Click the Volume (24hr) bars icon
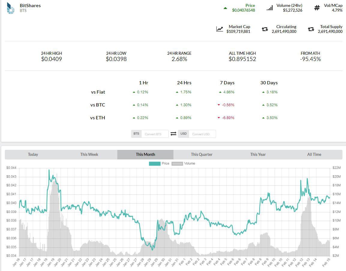Image resolution: width=346 pixels, height=271 pixels. pos(269,8)
